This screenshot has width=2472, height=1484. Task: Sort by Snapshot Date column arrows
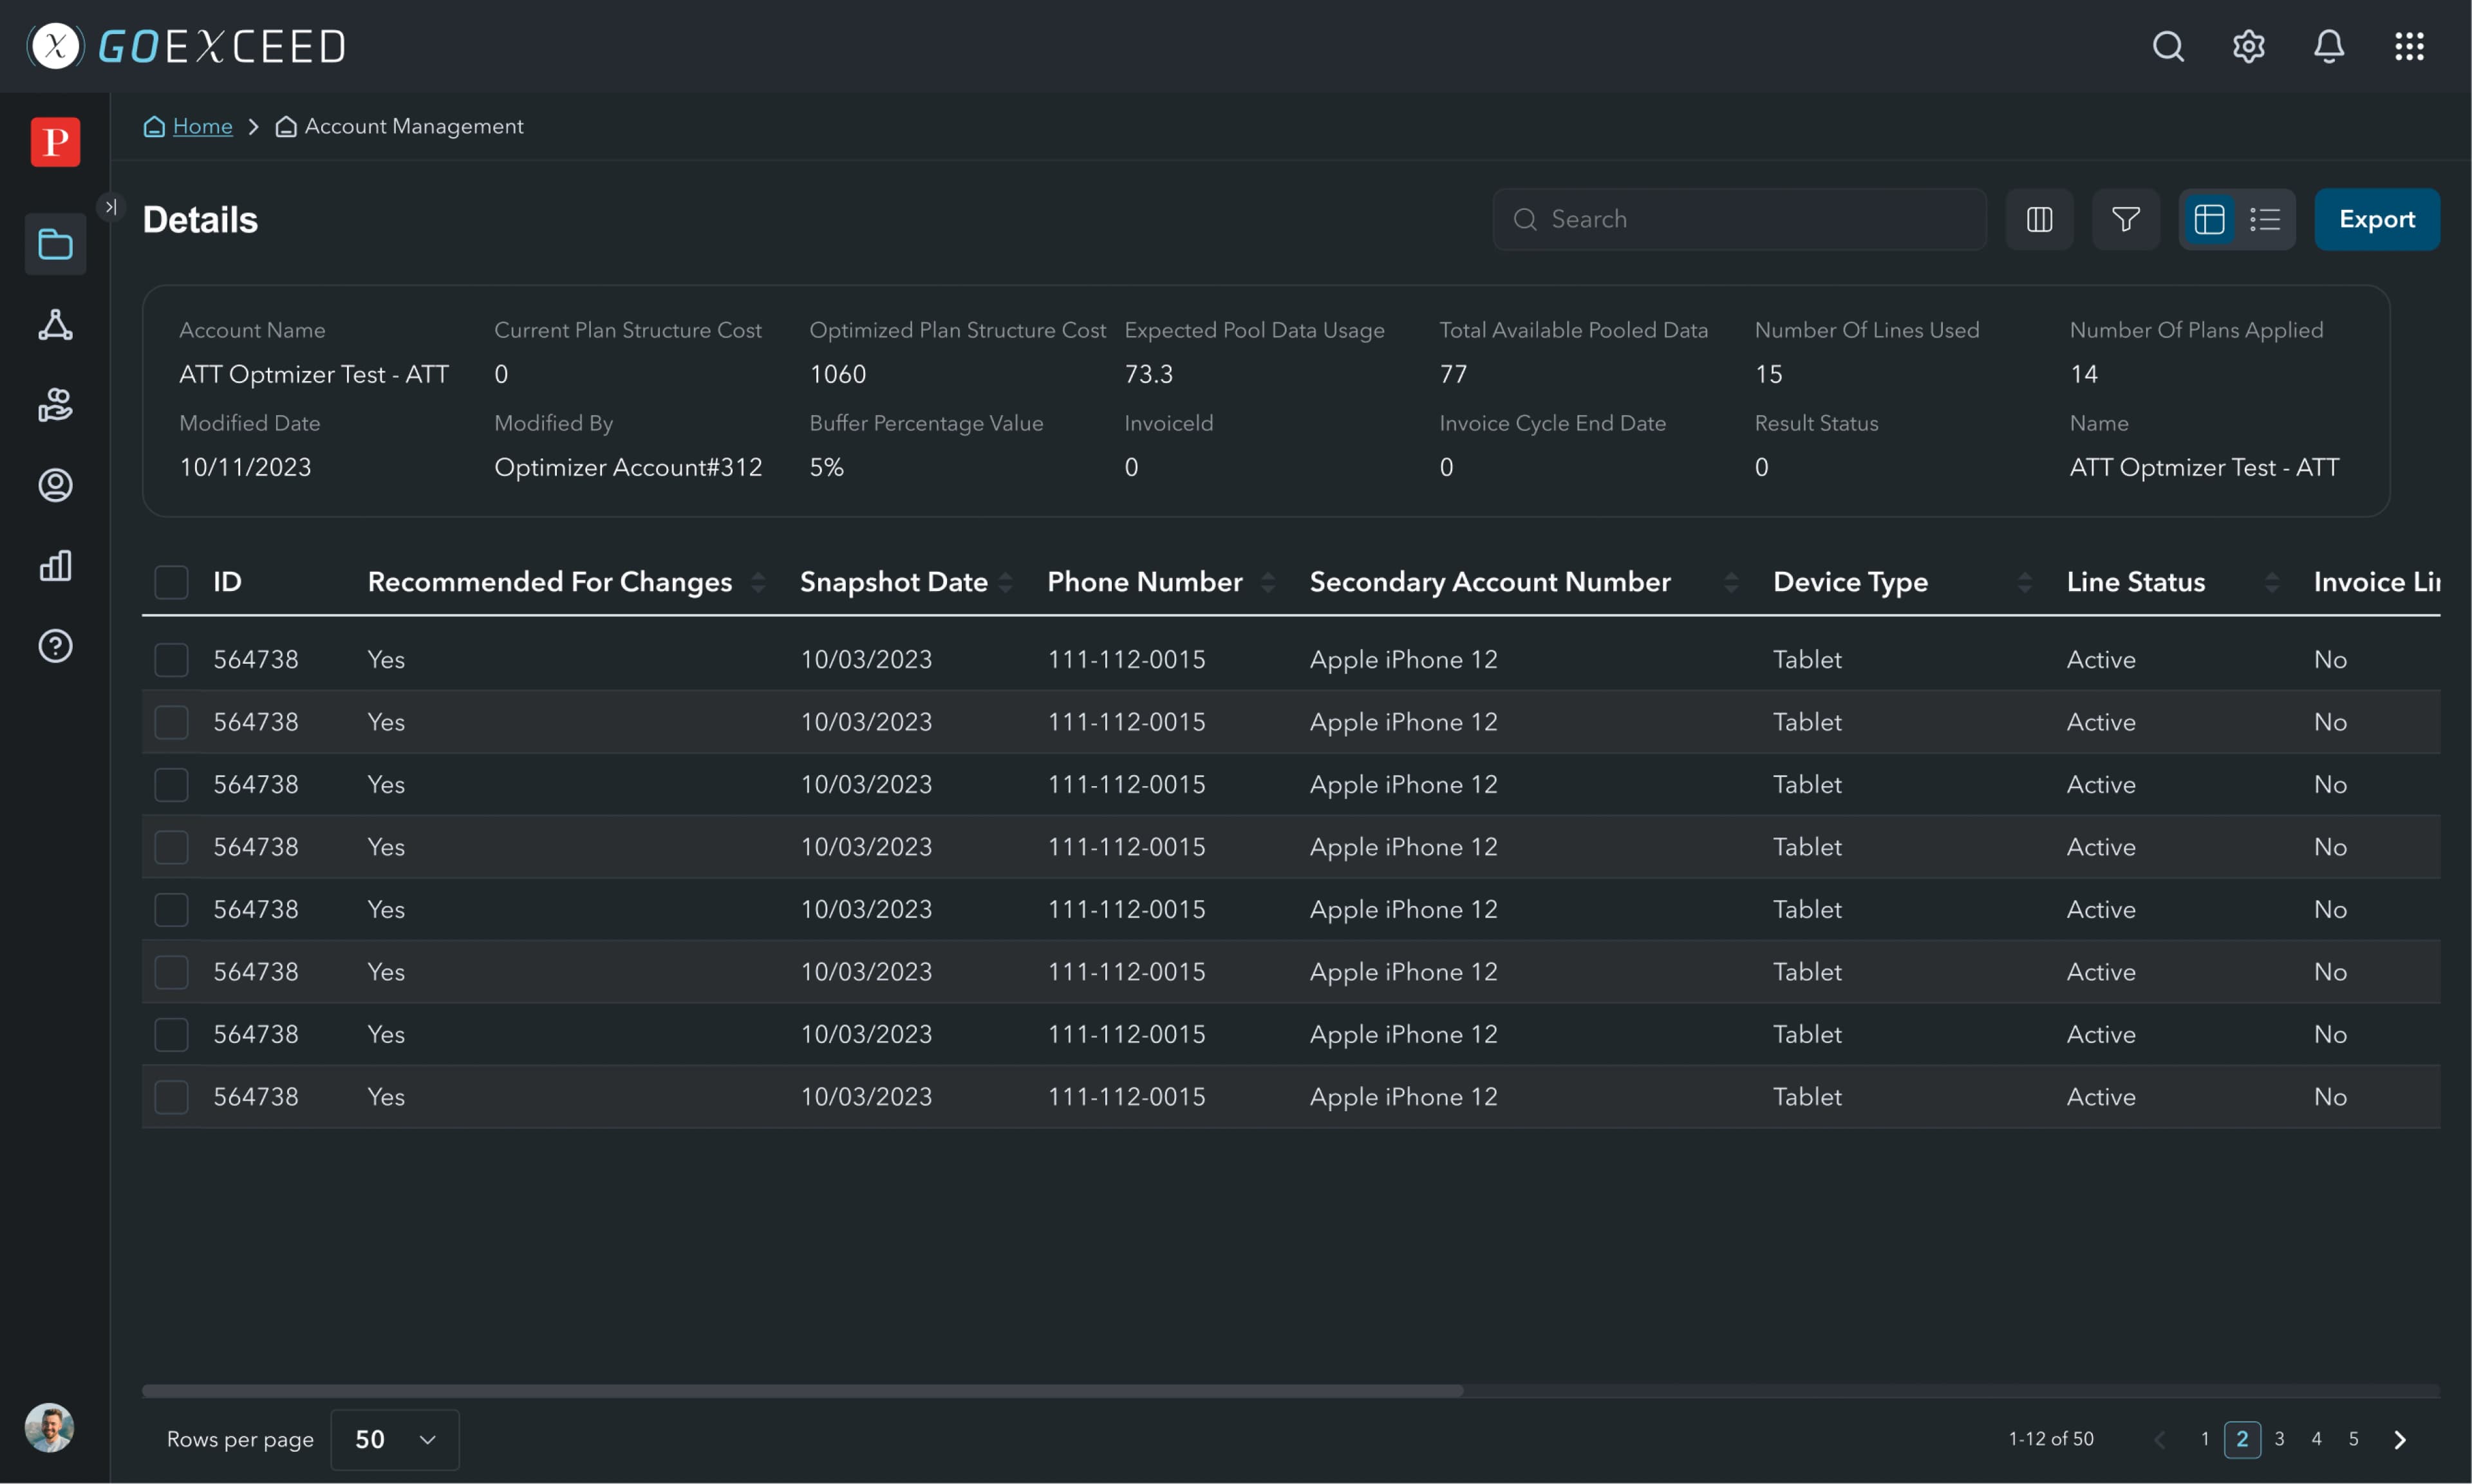pos(1006,582)
